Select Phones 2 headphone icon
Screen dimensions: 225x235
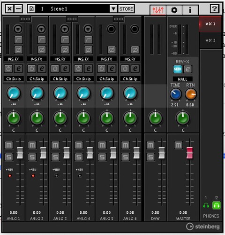[x=217, y=205]
